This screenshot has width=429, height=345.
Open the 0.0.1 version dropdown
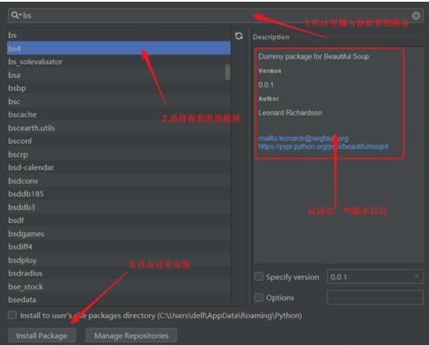click(375, 277)
